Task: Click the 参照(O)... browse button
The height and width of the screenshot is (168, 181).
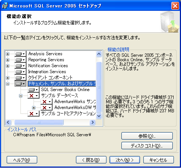Action: pos(147,136)
